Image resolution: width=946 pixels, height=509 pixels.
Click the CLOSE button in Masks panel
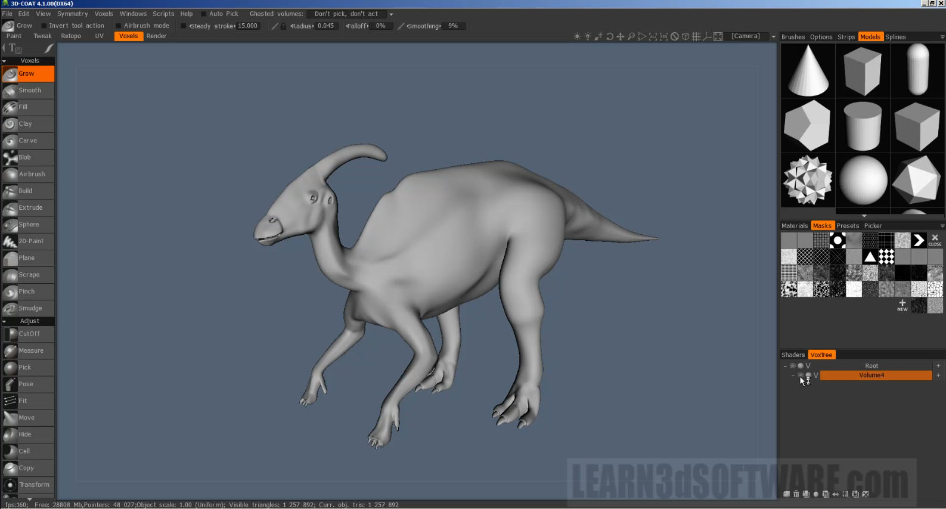(x=935, y=240)
